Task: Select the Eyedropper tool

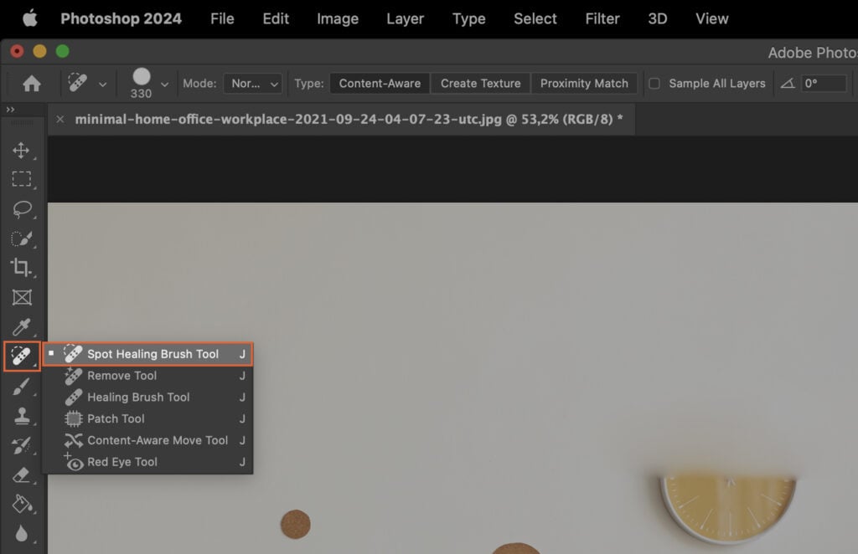Action: point(20,326)
